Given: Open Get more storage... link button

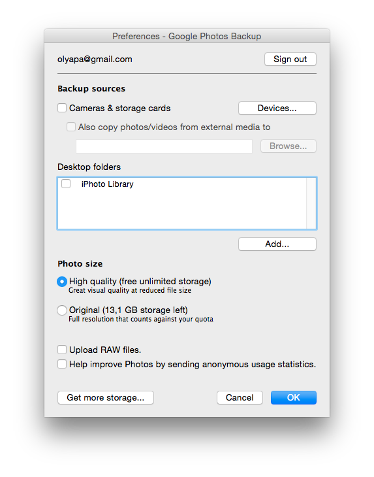Looking at the screenshot, I should point(106,397).
